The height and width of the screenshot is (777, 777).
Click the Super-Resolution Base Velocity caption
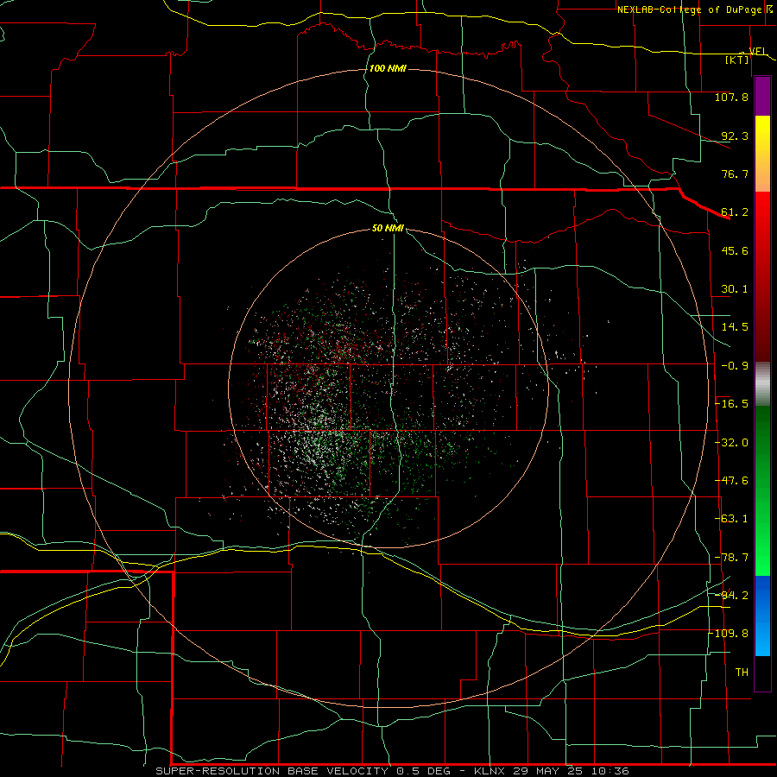(x=392, y=771)
